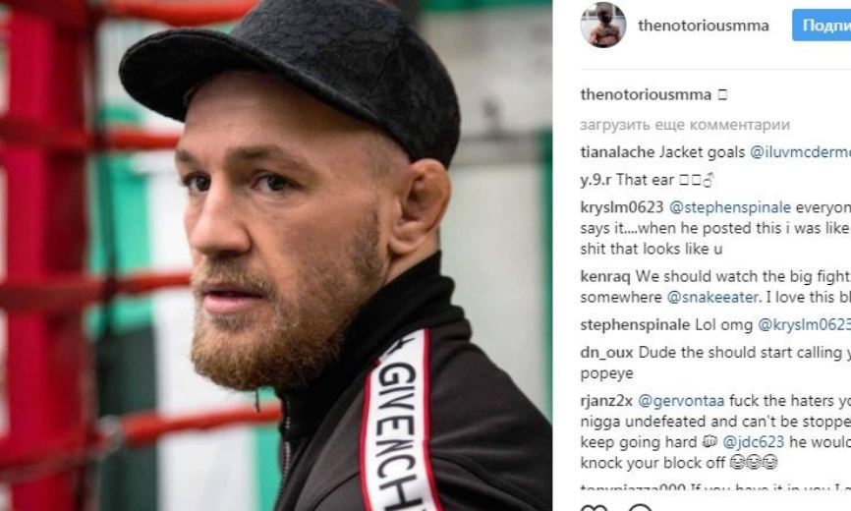This screenshot has height=511, width=851.
Task: Click the @stephenspinale mention
Action: (x=730, y=207)
